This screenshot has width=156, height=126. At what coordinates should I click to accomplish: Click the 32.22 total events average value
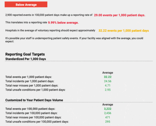(108, 77)
